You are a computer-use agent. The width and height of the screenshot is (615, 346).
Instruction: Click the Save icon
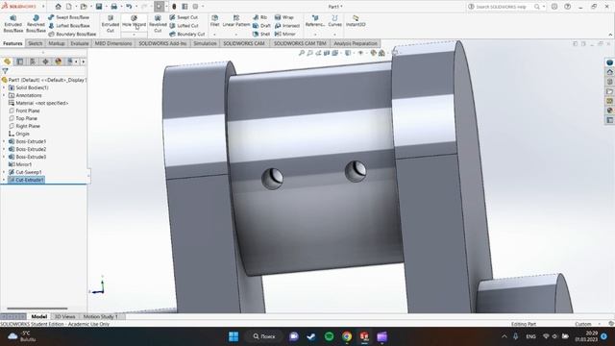point(99,7)
